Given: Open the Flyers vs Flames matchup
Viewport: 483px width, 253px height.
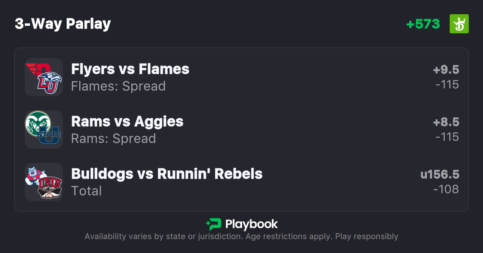Looking at the screenshot, I should (x=130, y=69).
